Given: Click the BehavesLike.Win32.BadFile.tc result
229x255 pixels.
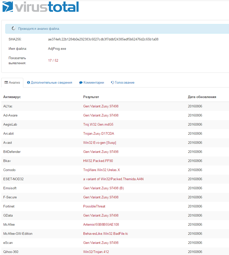Looking at the screenshot, I should 106,234.
